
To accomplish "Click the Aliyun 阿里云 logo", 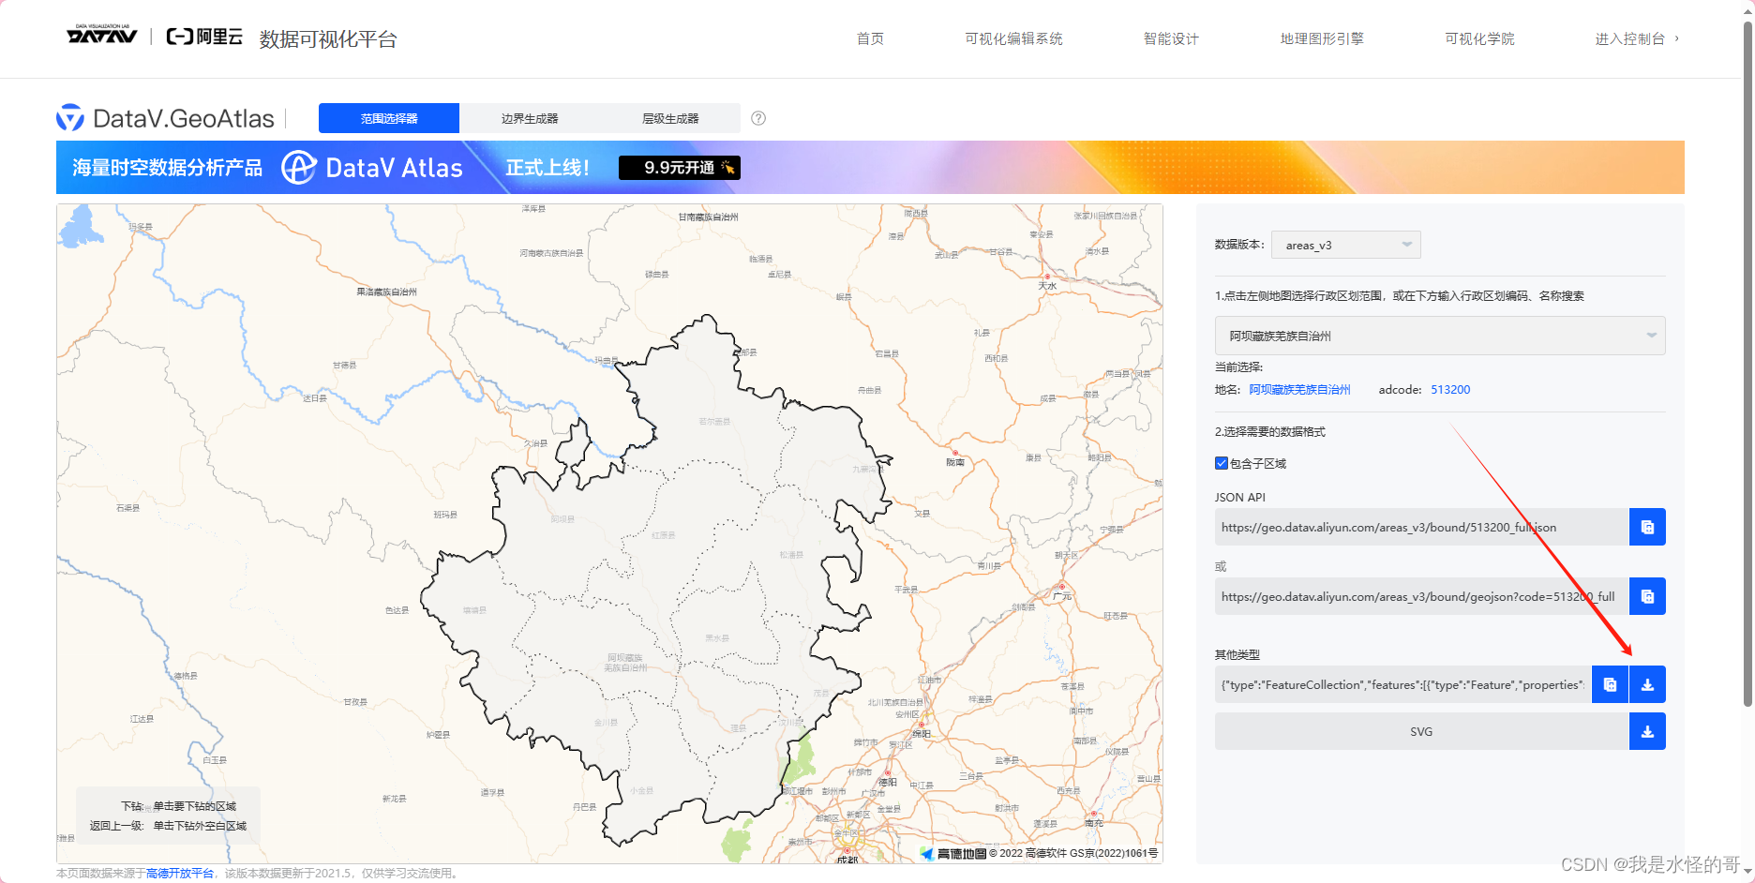I will click(204, 37).
